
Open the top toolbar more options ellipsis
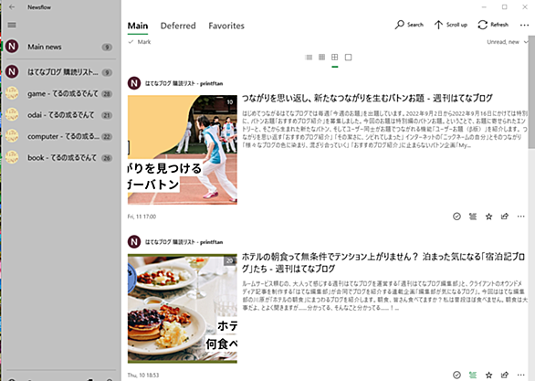coord(524,25)
